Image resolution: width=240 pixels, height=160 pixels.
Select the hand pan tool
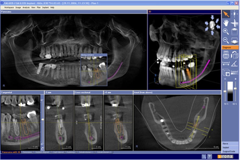226,23
